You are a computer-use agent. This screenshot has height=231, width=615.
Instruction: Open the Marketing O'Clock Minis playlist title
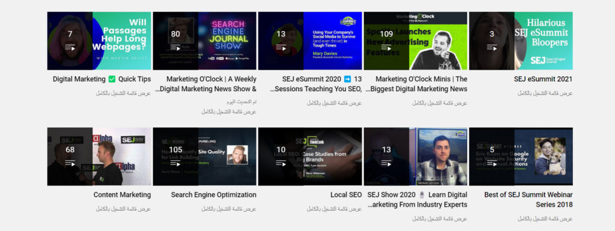(417, 84)
